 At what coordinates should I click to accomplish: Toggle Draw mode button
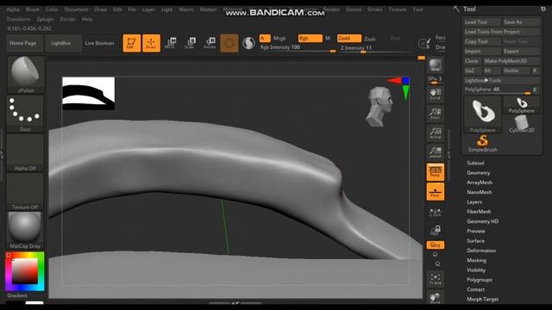pos(151,43)
